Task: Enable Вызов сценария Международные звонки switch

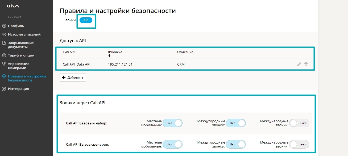Action: click(299, 144)
